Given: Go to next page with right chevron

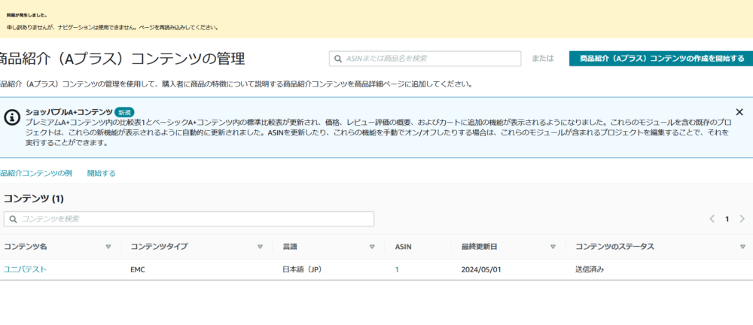Looking at the screenshot, I should (x=742, y=219).
